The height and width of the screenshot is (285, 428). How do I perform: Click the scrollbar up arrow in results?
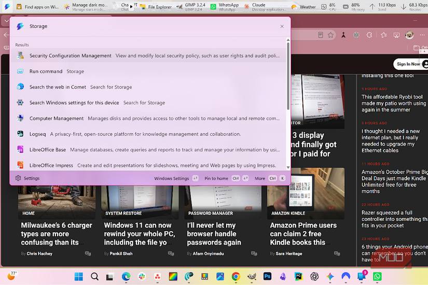[x=288, y=40]
